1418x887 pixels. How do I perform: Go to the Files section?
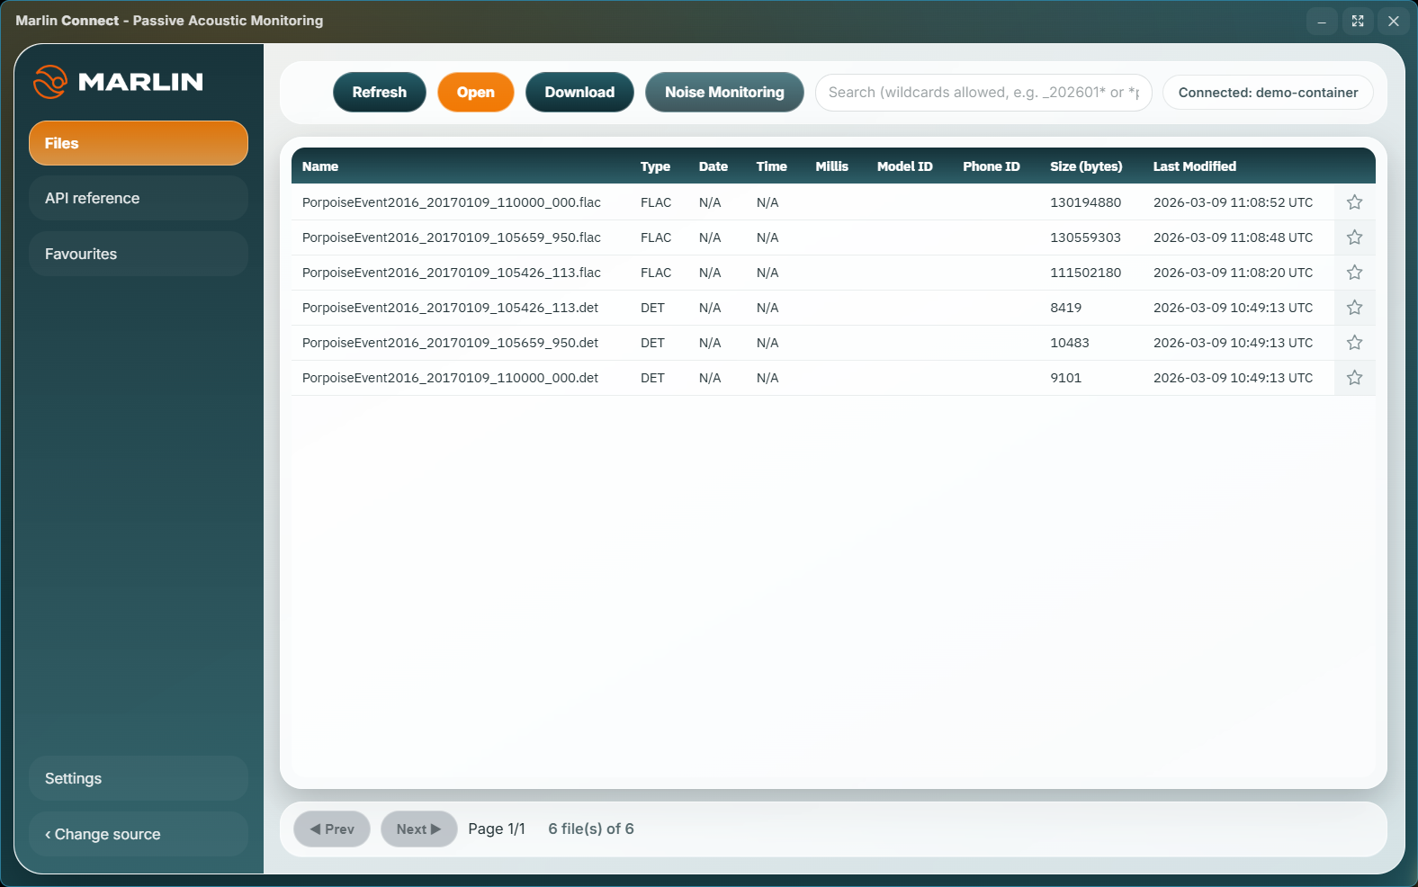[139, 143]
